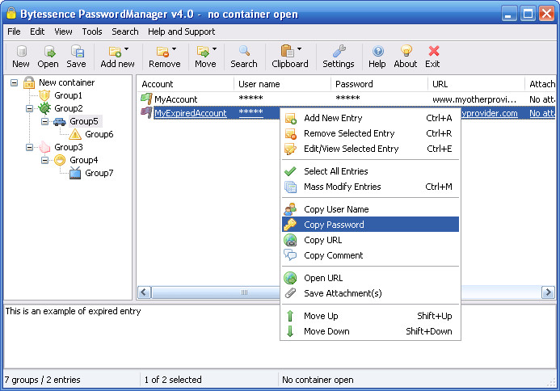The width and height of the screenshot is (560, 391).
Task: Open the Clipboard dropdown arrow
Action: click(x=299, y=49)
